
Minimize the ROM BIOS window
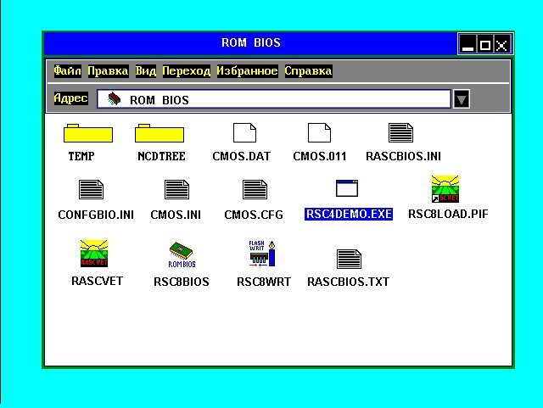pyautogui.click(x=467, y=44)
